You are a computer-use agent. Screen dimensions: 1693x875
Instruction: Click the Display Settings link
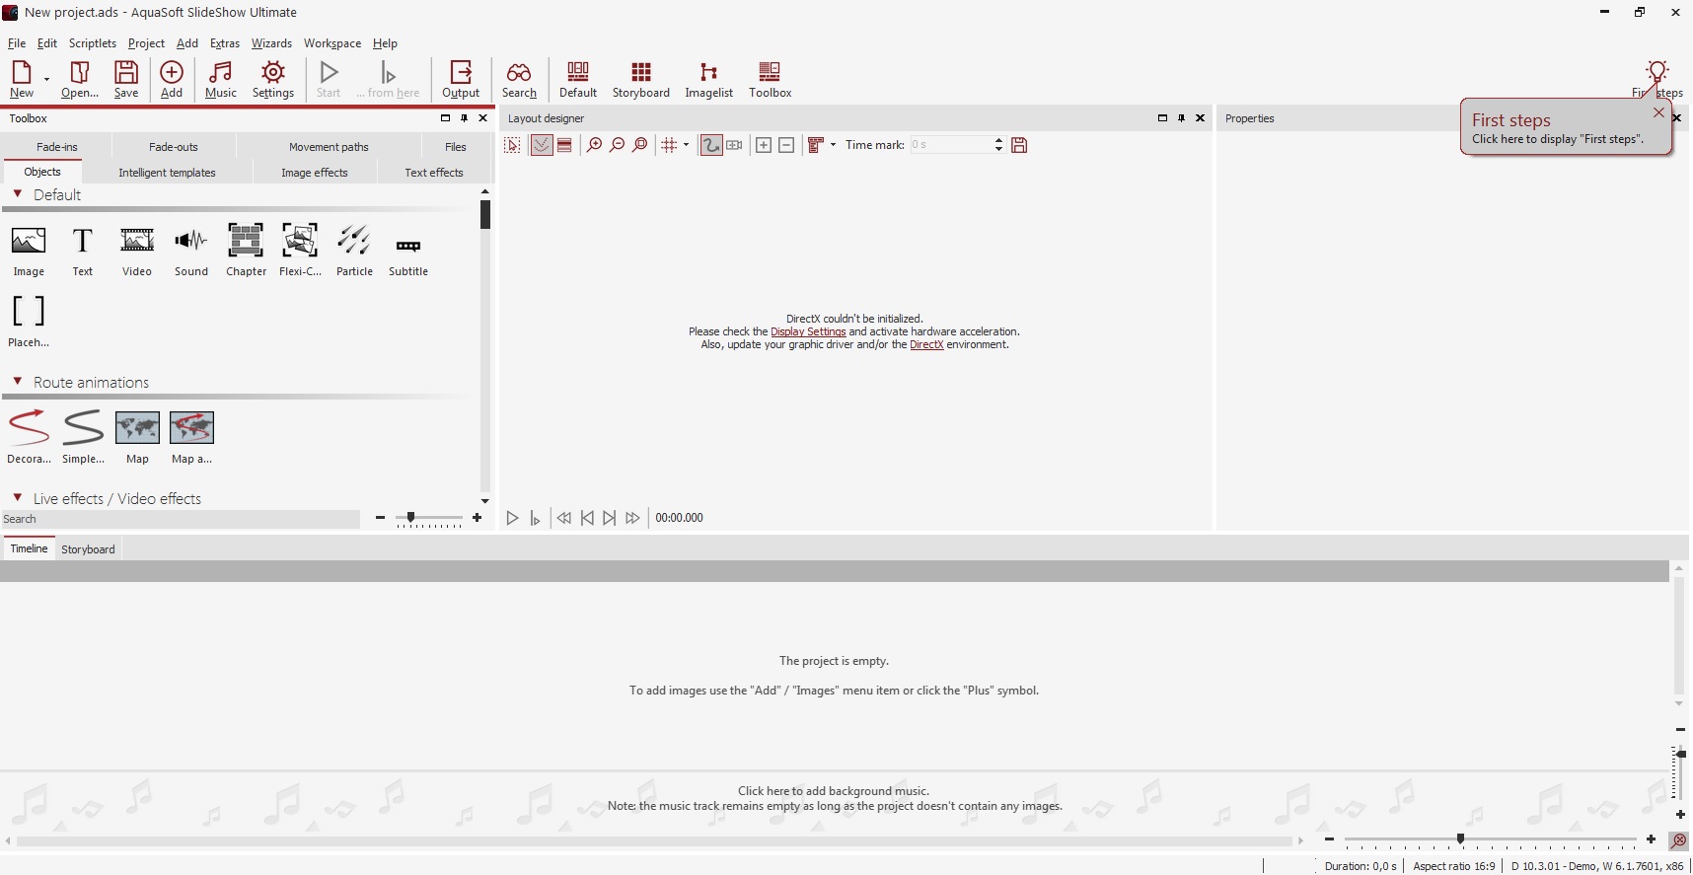click(x=808, y=332)
